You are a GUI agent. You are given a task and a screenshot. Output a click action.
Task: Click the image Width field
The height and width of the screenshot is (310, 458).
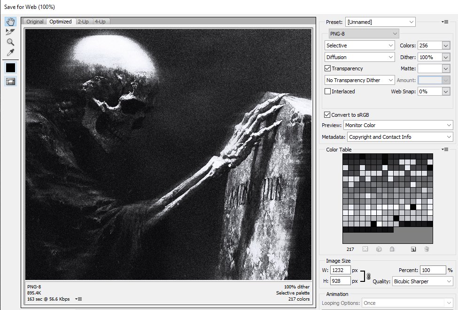click(x=340, y=270)
